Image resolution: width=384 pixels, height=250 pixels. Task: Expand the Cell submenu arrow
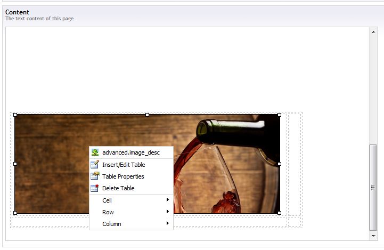coord(168,200)
